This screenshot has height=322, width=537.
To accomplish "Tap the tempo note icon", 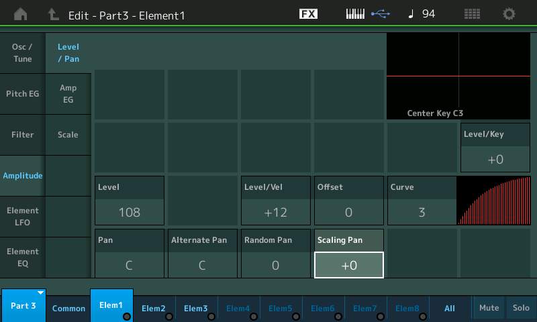I will [x=411, y=14].
